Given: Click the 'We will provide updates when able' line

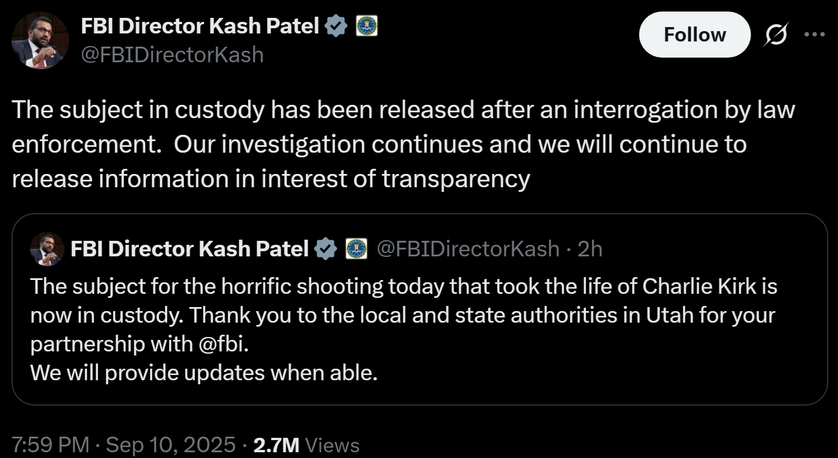Looking at the screenshot, I should (x=204, y=373).
